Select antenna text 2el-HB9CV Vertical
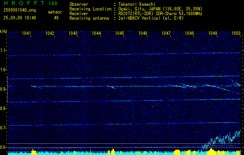The width and height of the screenshot is (244, 155). [x=138, y=18]
